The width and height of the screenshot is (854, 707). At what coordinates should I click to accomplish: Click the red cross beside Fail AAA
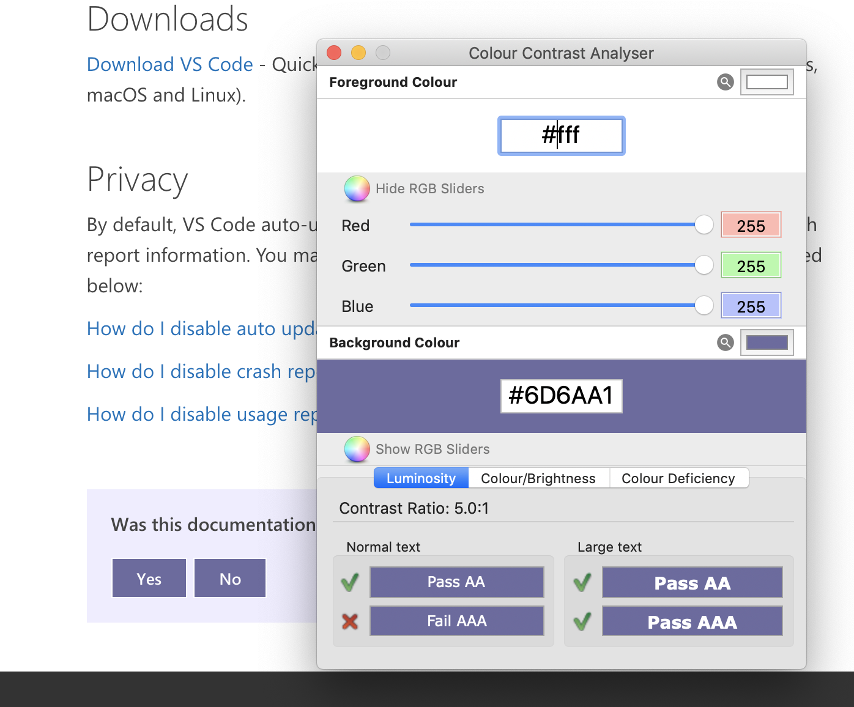point(350,621)
